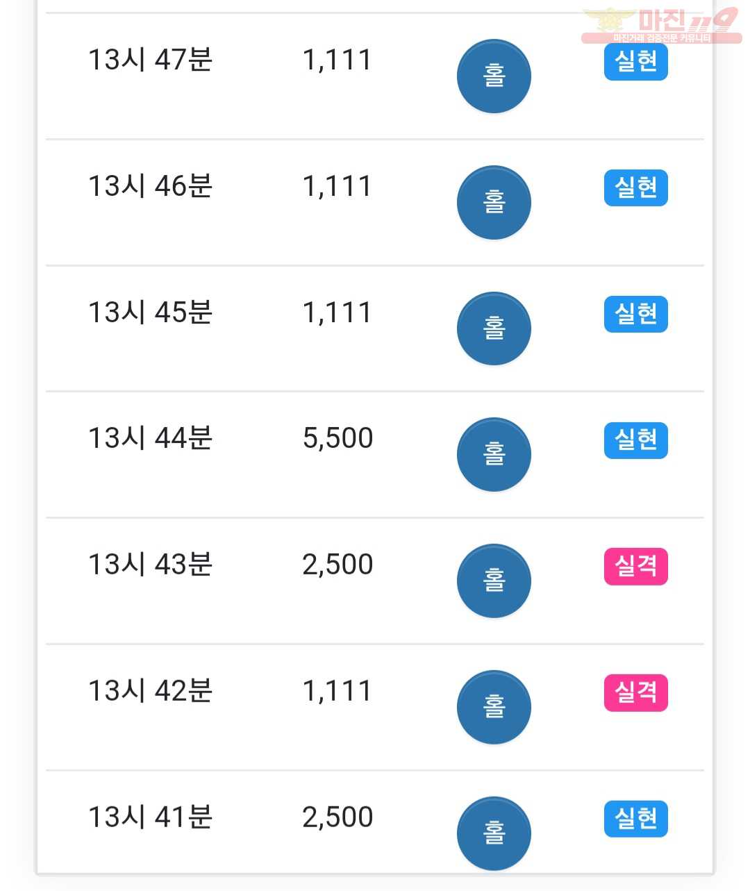The image size is (750, 891).
Task: Select the pink 실격 badge at 13시 42분
Action: (636, 693)
